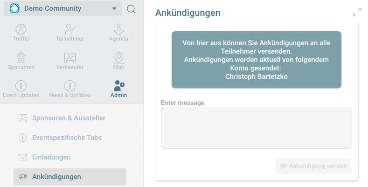This screenshot has height=187, width=368.
Task: Open the Demo Community selector
Action: click(62, 8)
